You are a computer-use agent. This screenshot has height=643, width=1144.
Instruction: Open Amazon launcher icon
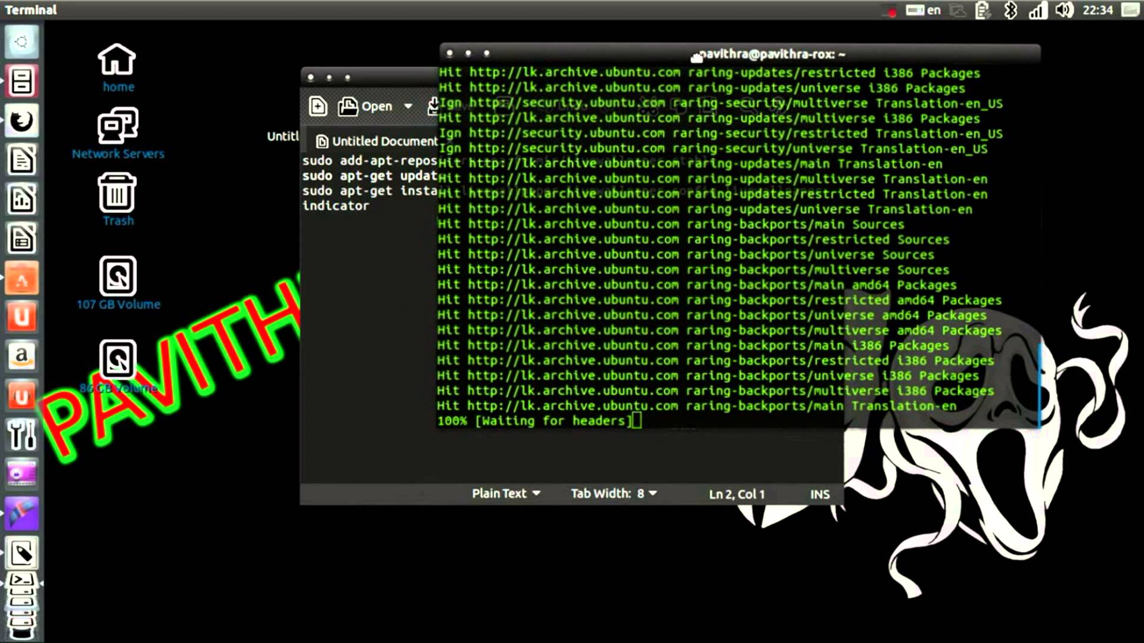tap(21, 357)
